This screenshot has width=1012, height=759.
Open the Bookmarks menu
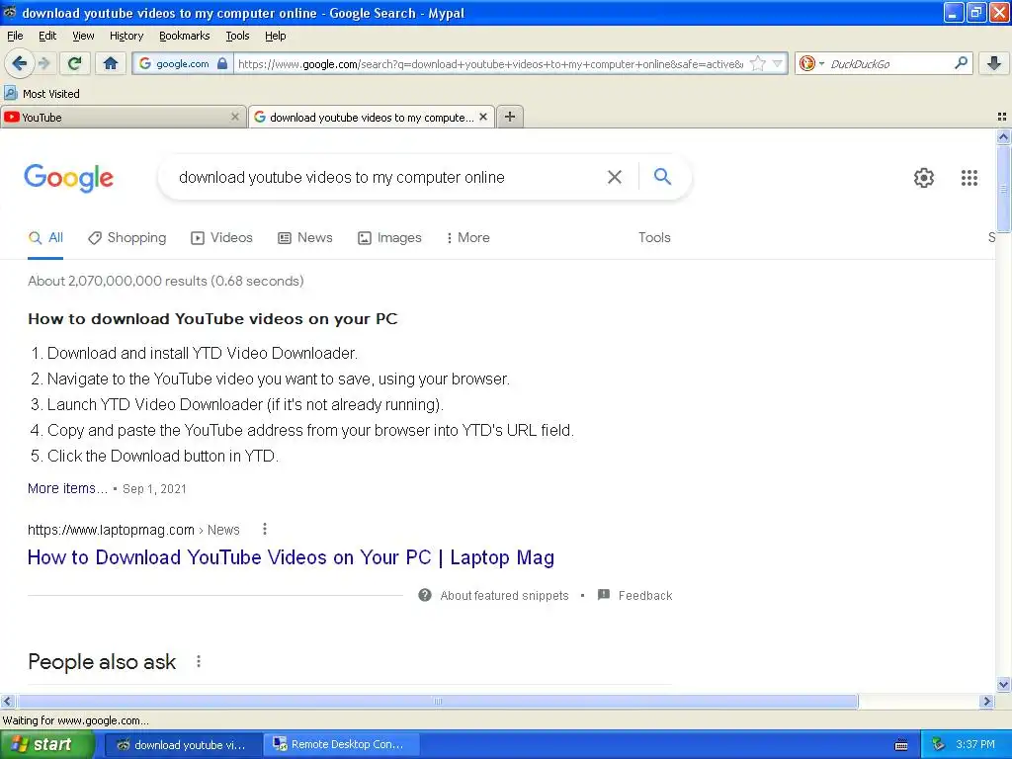[185, 36]
